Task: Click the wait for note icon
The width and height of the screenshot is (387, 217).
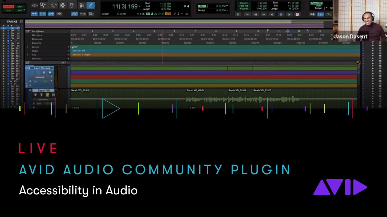Action: point(312,14)
